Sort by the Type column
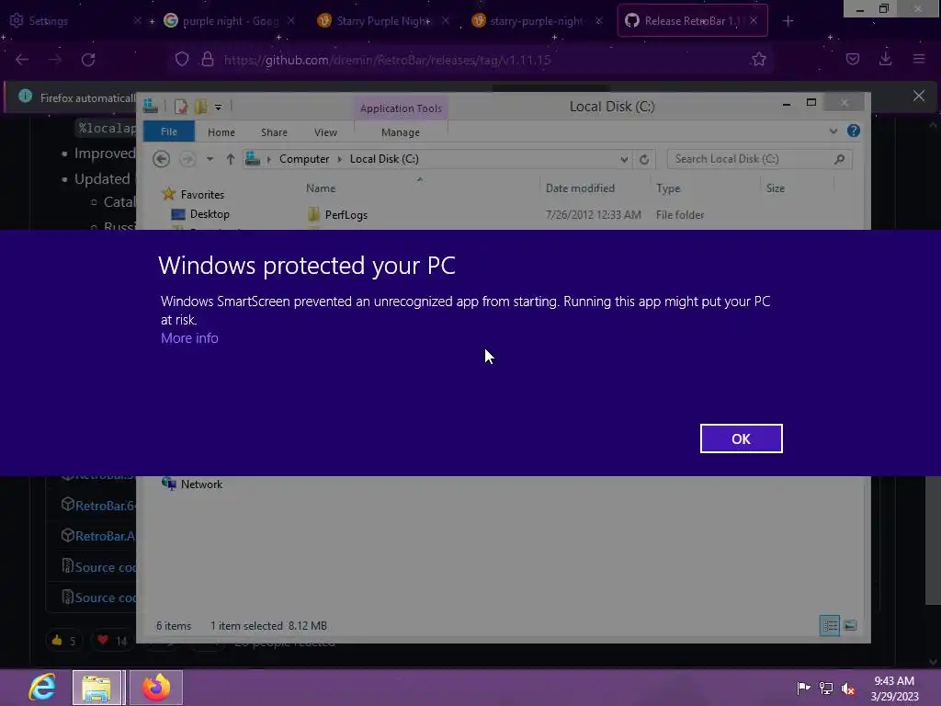Viewport: 941px width, 706px height. [x=668, y=188]
